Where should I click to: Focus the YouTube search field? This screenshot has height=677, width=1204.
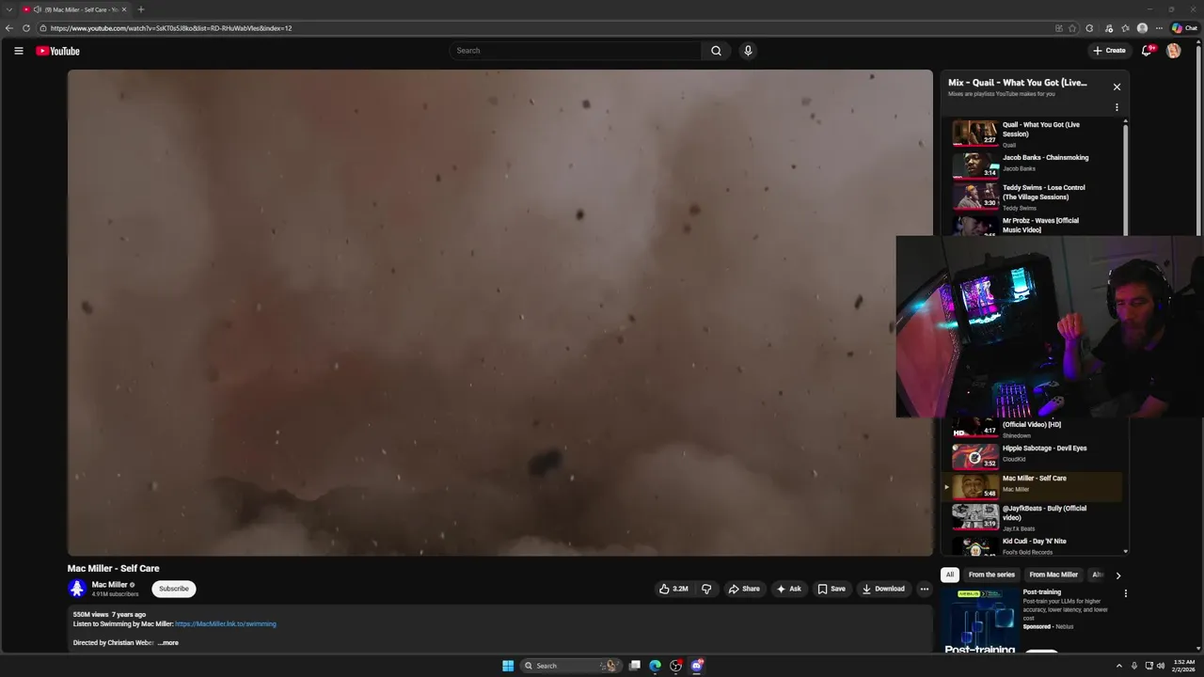tap(576, 51)
